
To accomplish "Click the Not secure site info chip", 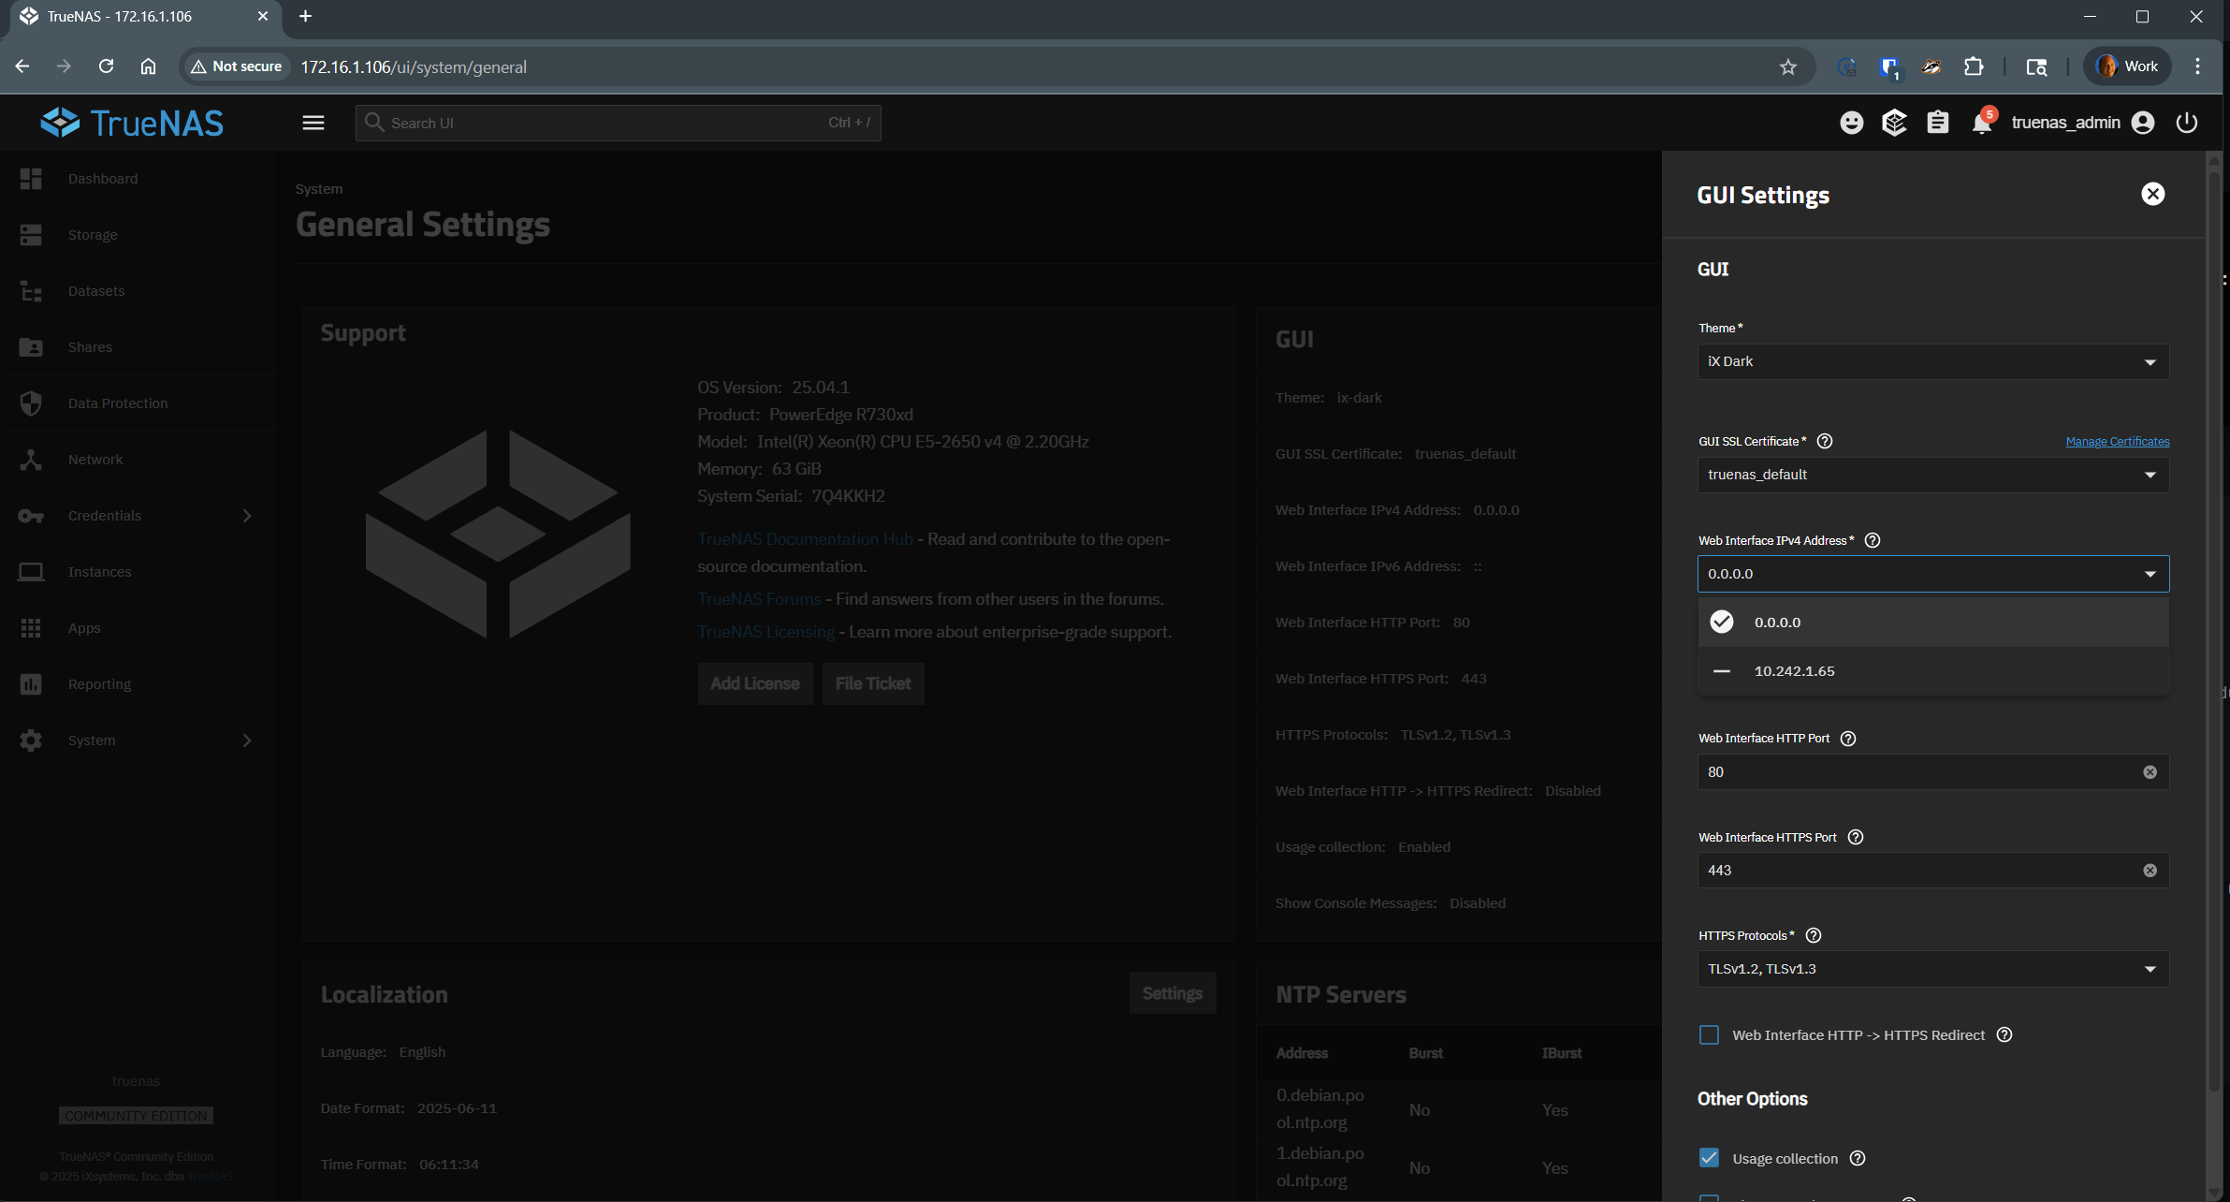I will point(236,66).
